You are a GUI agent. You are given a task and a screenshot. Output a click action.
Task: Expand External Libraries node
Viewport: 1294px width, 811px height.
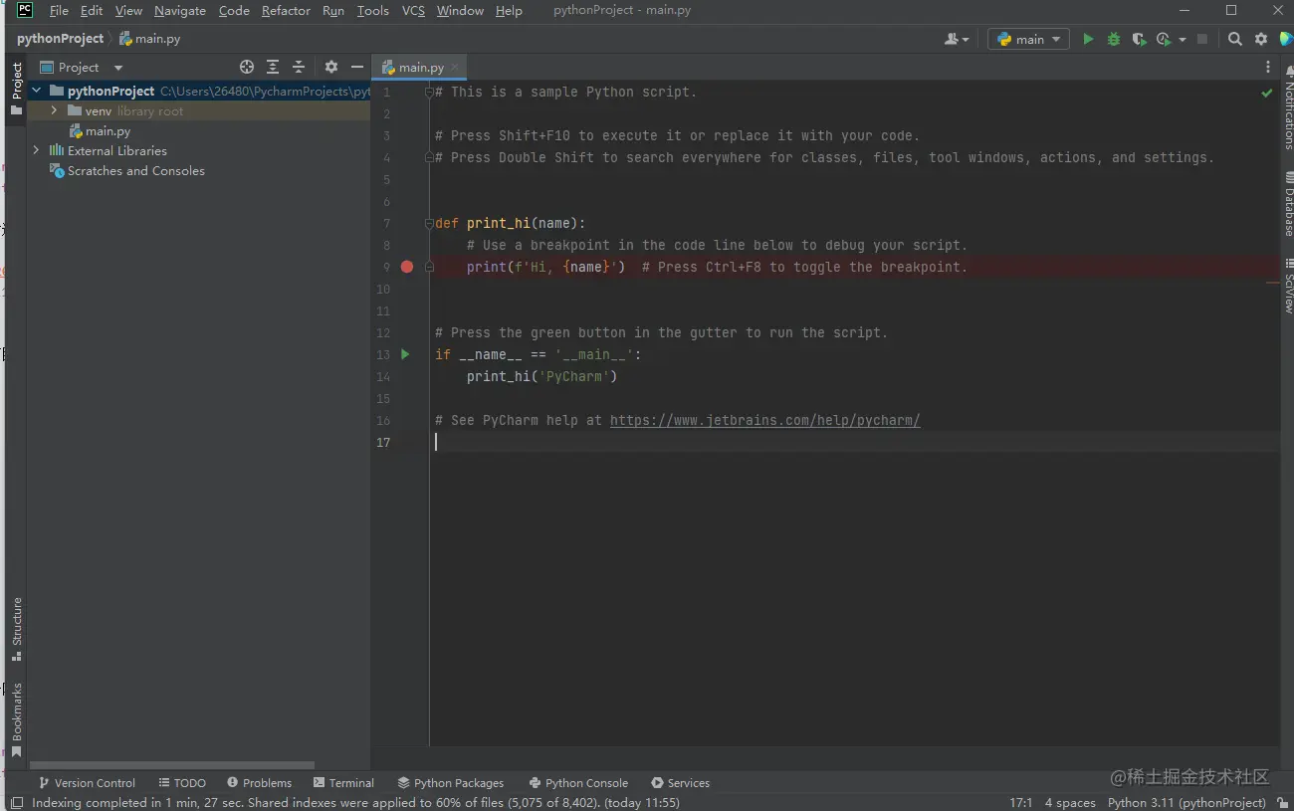point(37,151)
